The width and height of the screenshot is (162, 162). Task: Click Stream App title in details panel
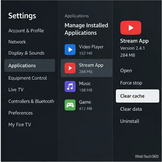(x=134, y=41)
